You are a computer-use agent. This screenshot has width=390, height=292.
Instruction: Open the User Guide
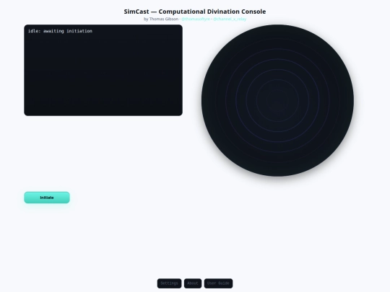tap(218, 283)
